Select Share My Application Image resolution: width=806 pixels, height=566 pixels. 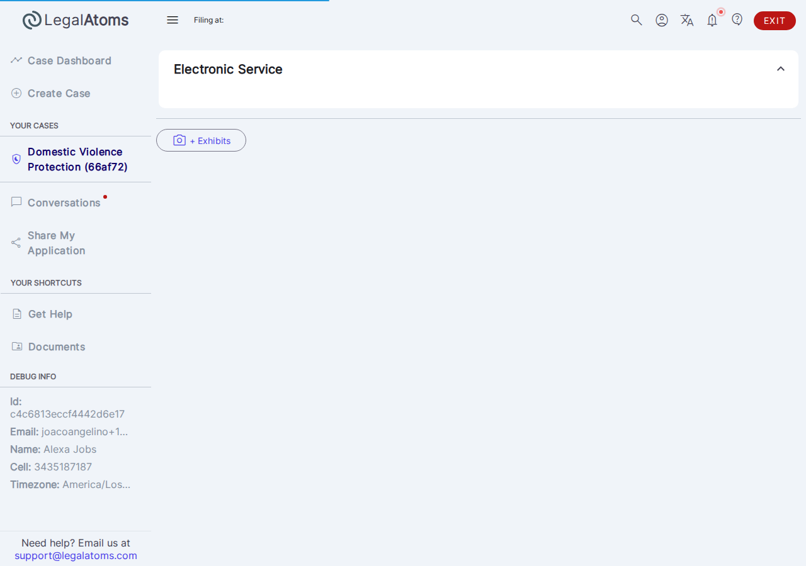56,243
